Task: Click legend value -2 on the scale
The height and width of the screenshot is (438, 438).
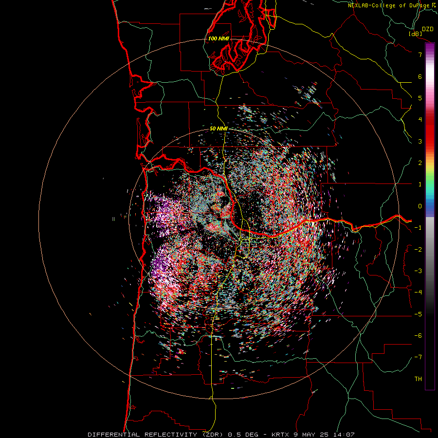Action: 418,250
